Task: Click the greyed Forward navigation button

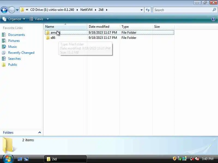Action: click(x=12, y=10)
